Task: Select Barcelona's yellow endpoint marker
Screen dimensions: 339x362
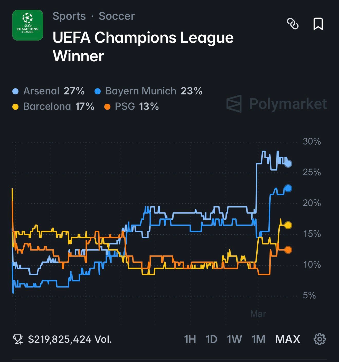Action: click(288, 225)
